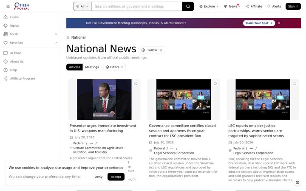Click the Claim Your Spot button
Screen dimensions: 306x191
pos(259,23)
